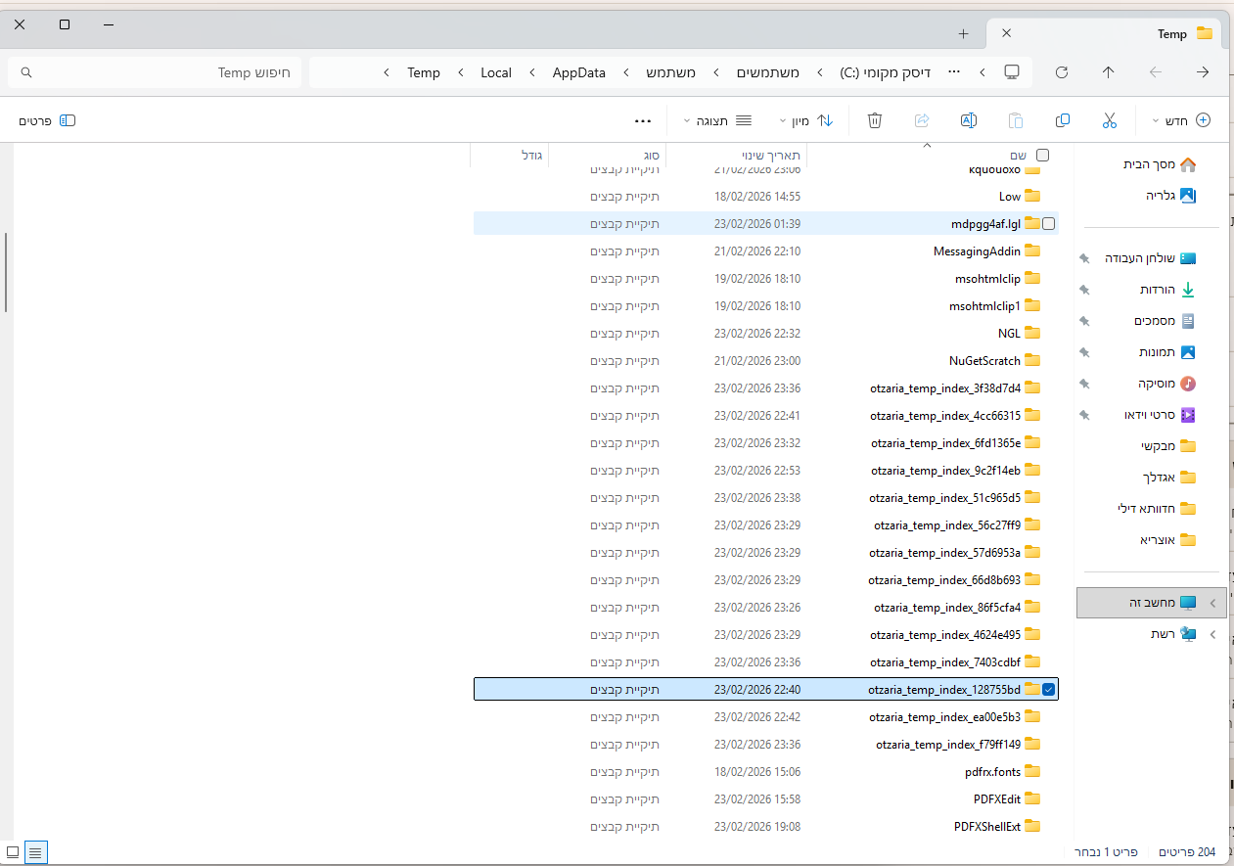
Task: Click the scissors Cut icon in toolbar
Action: [x=1109, y=120]
